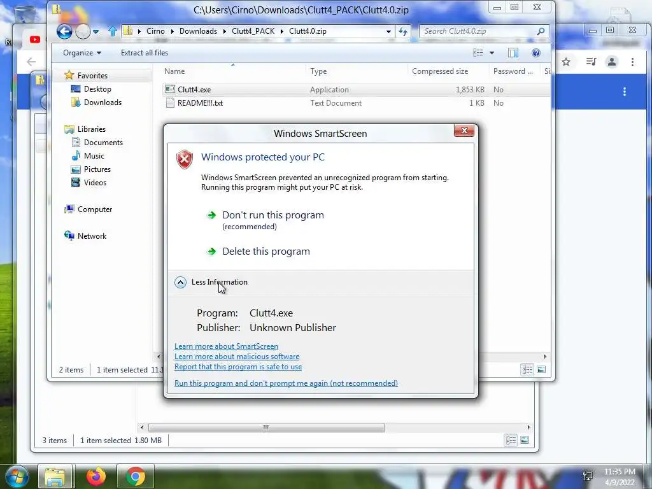
Task: Open Learn more about malicious software link
Action: click(x=237, y=357)
